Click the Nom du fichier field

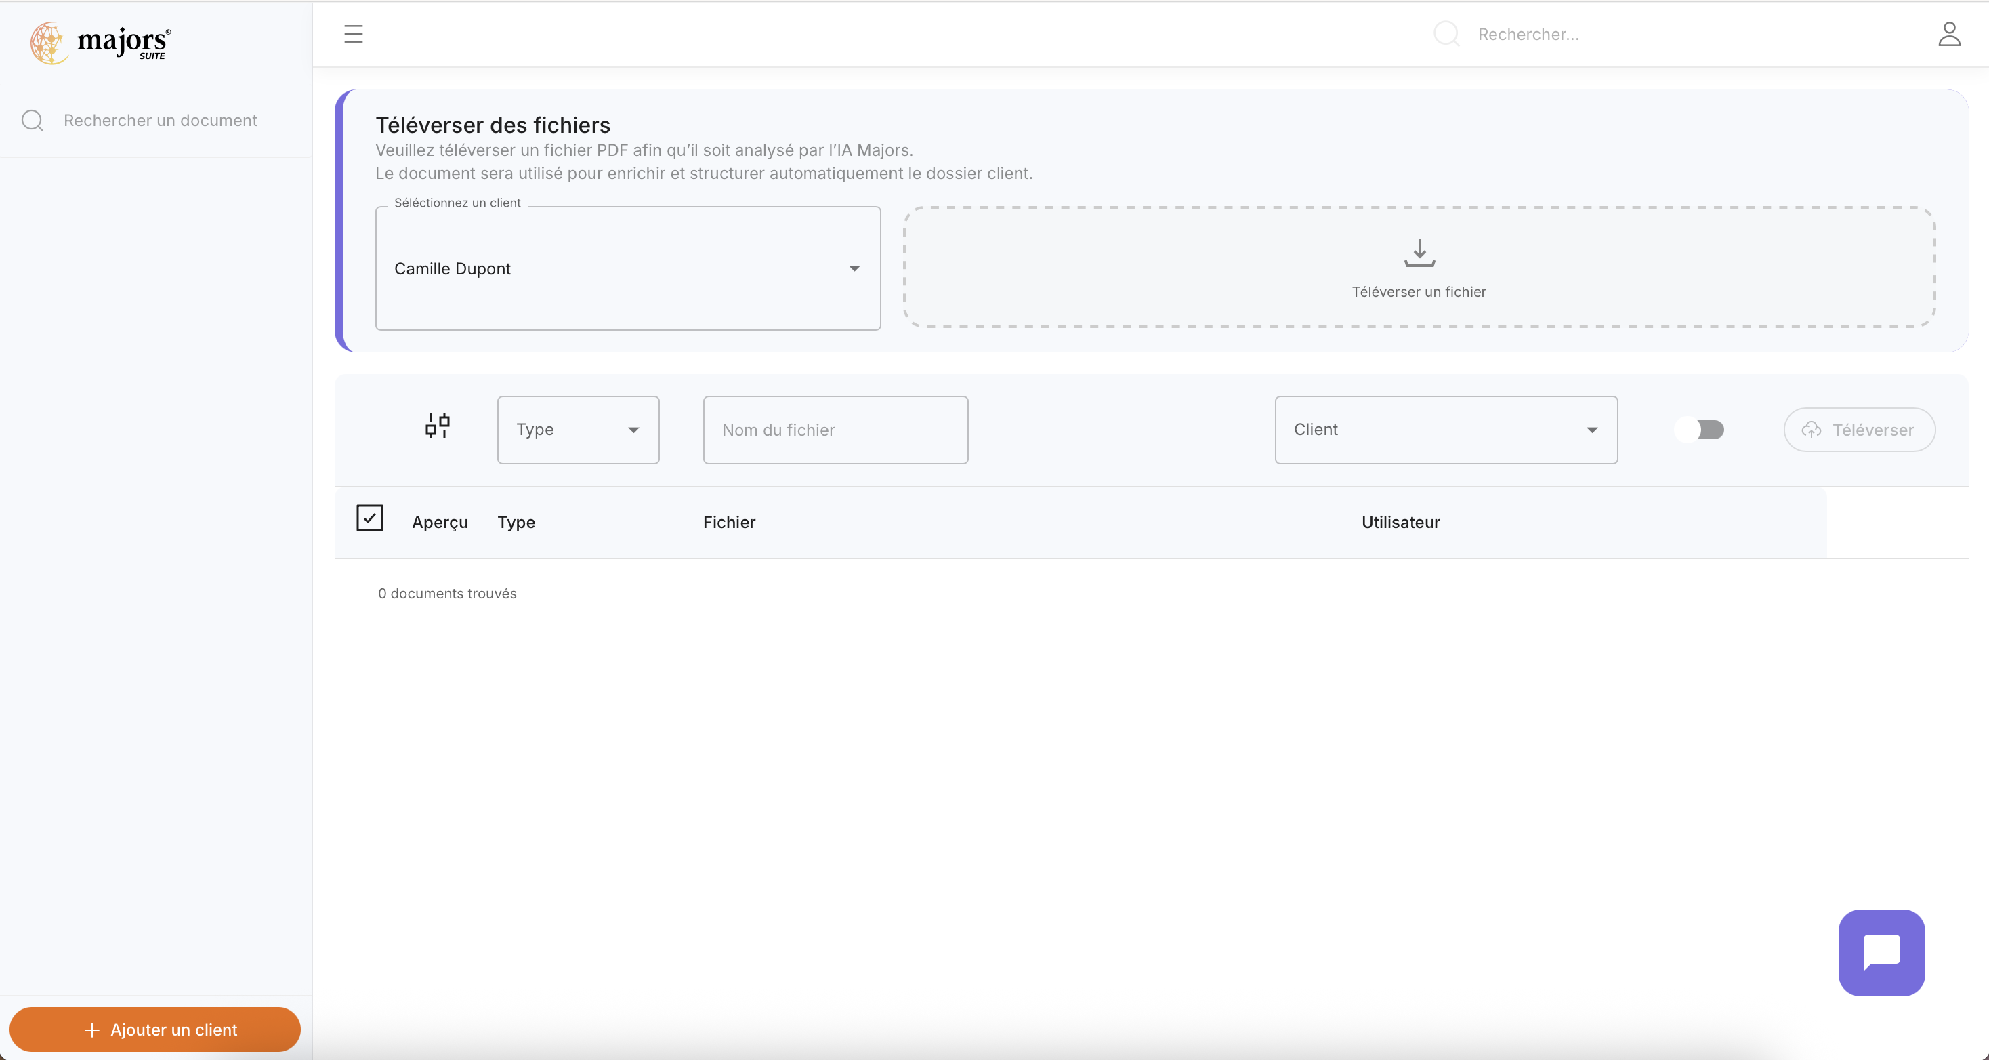(835, 430)
